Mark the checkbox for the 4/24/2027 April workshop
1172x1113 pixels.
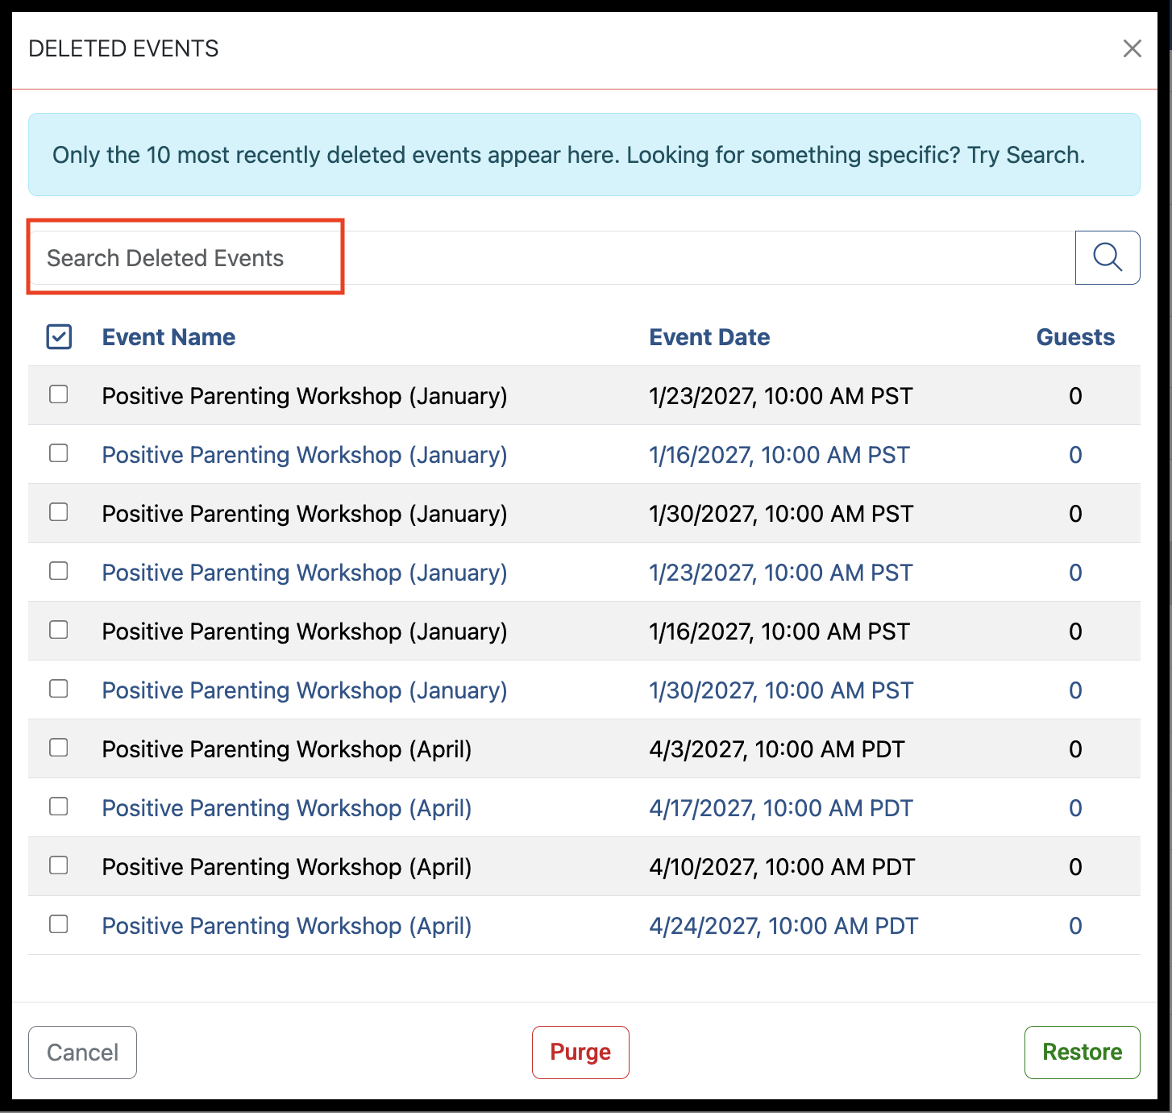tap(59, 924)
